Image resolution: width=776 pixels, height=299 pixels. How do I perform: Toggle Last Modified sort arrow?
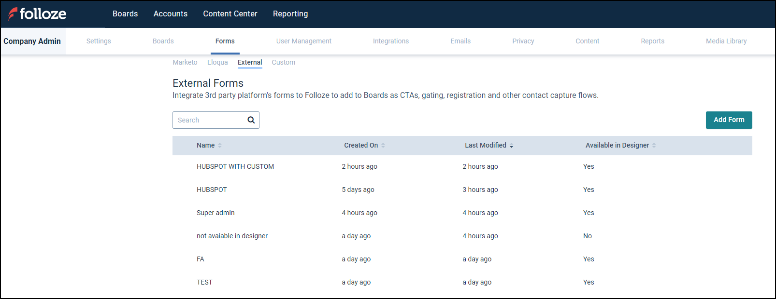click(511, 145)
